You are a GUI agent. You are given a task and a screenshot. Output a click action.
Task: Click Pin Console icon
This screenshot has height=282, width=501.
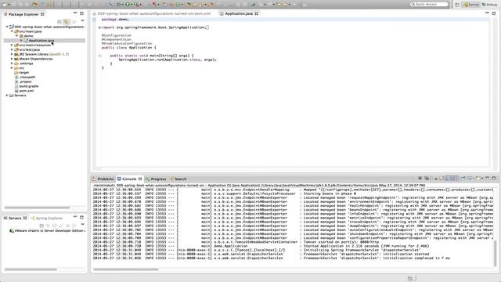(463, 179)
